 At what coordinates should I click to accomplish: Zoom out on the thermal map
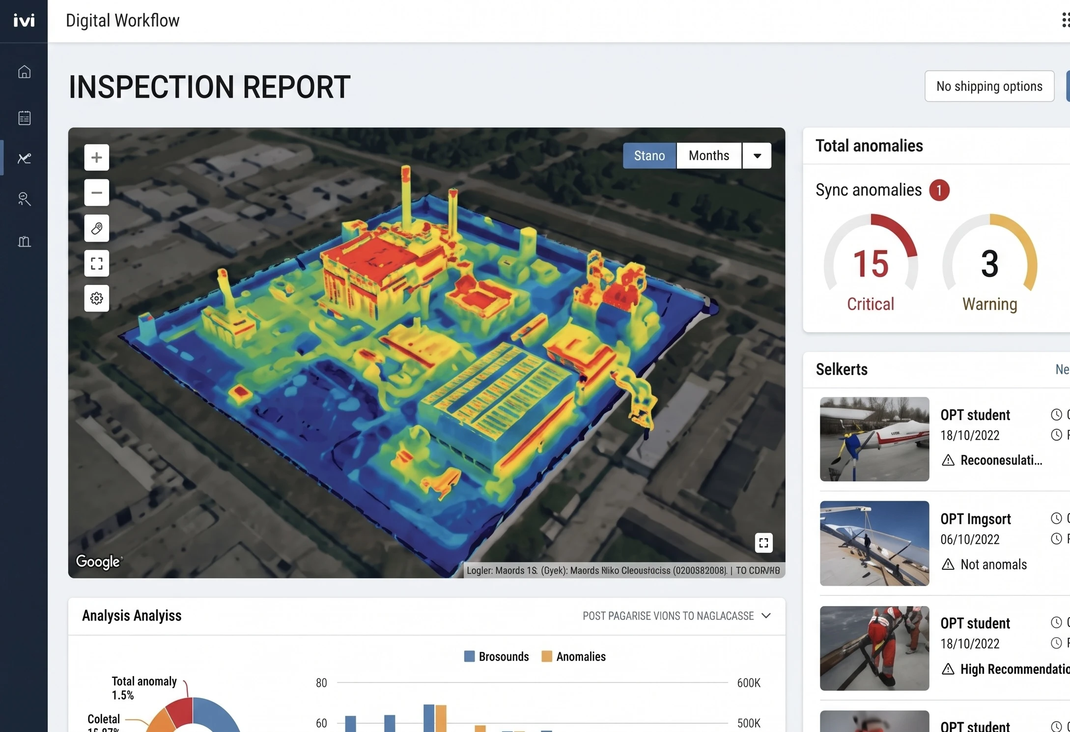(x=96, y=193)
